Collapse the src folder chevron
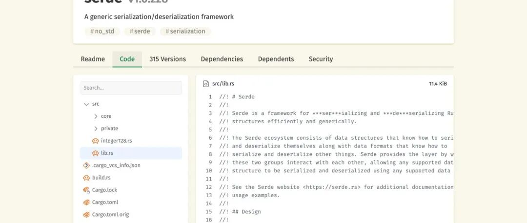Image resolution: width=527 pixels, height=223 pixels. (86, 104)
